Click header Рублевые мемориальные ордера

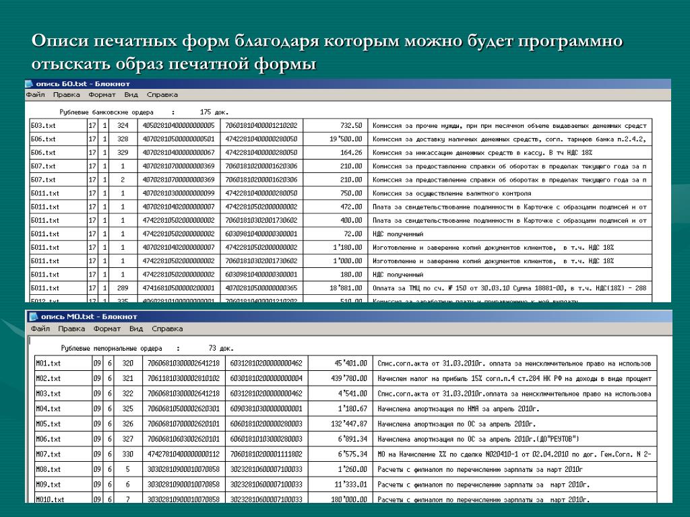pos(111,348)
